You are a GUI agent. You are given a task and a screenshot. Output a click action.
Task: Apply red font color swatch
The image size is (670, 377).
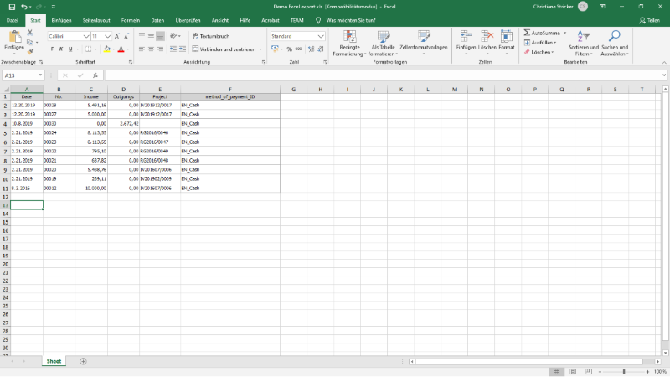tap(121, 49)
